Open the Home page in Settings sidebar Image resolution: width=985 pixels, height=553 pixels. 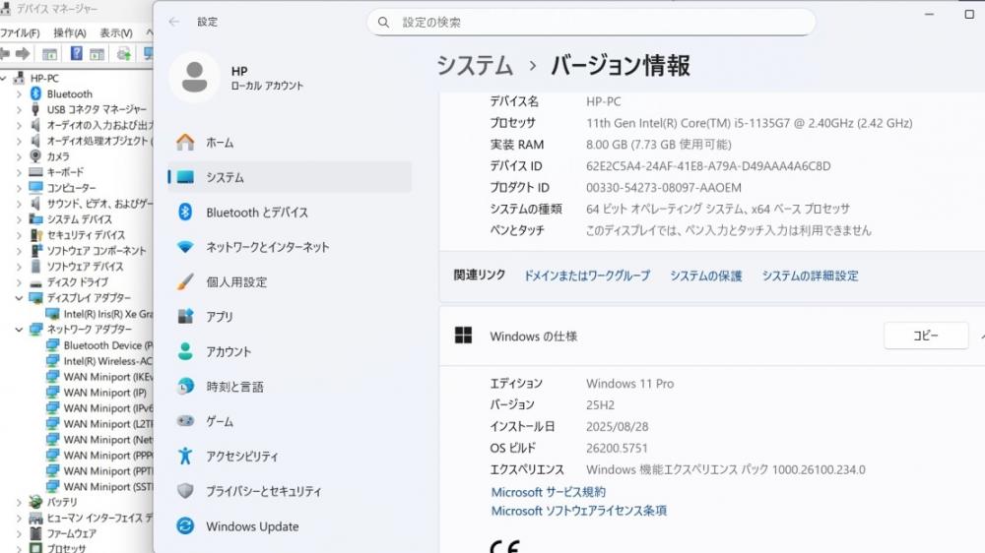click(x=289, y=143)
